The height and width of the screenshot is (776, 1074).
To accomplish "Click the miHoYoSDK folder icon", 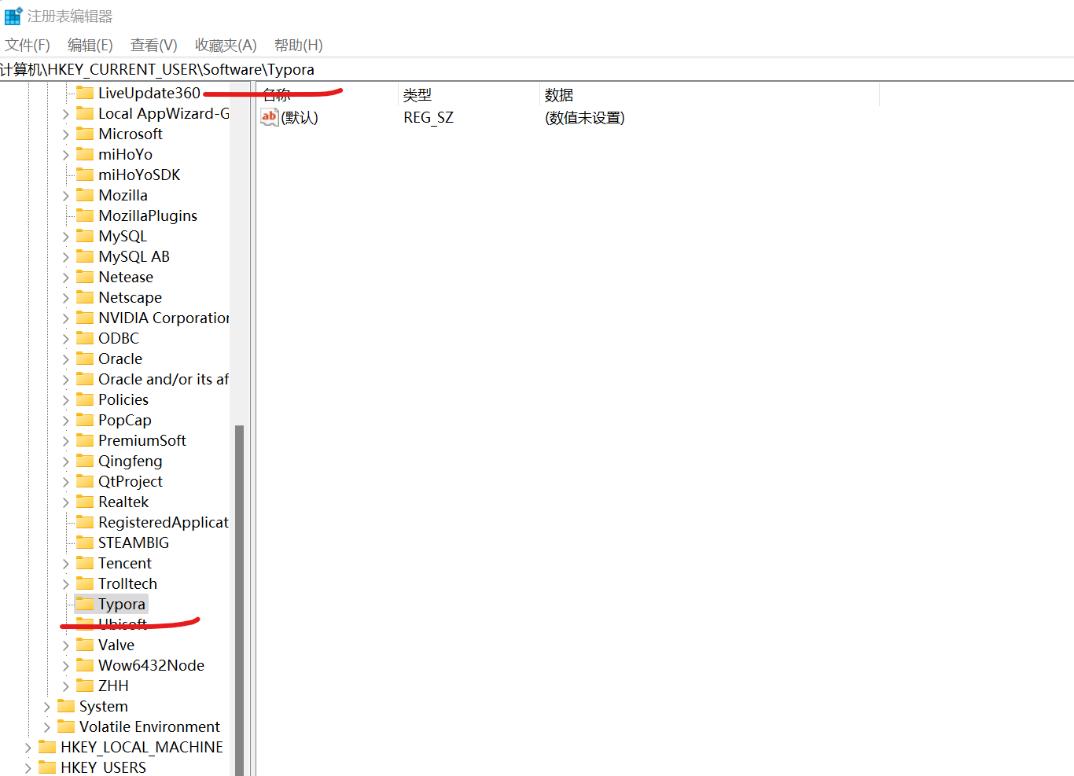I will point(85,175).
